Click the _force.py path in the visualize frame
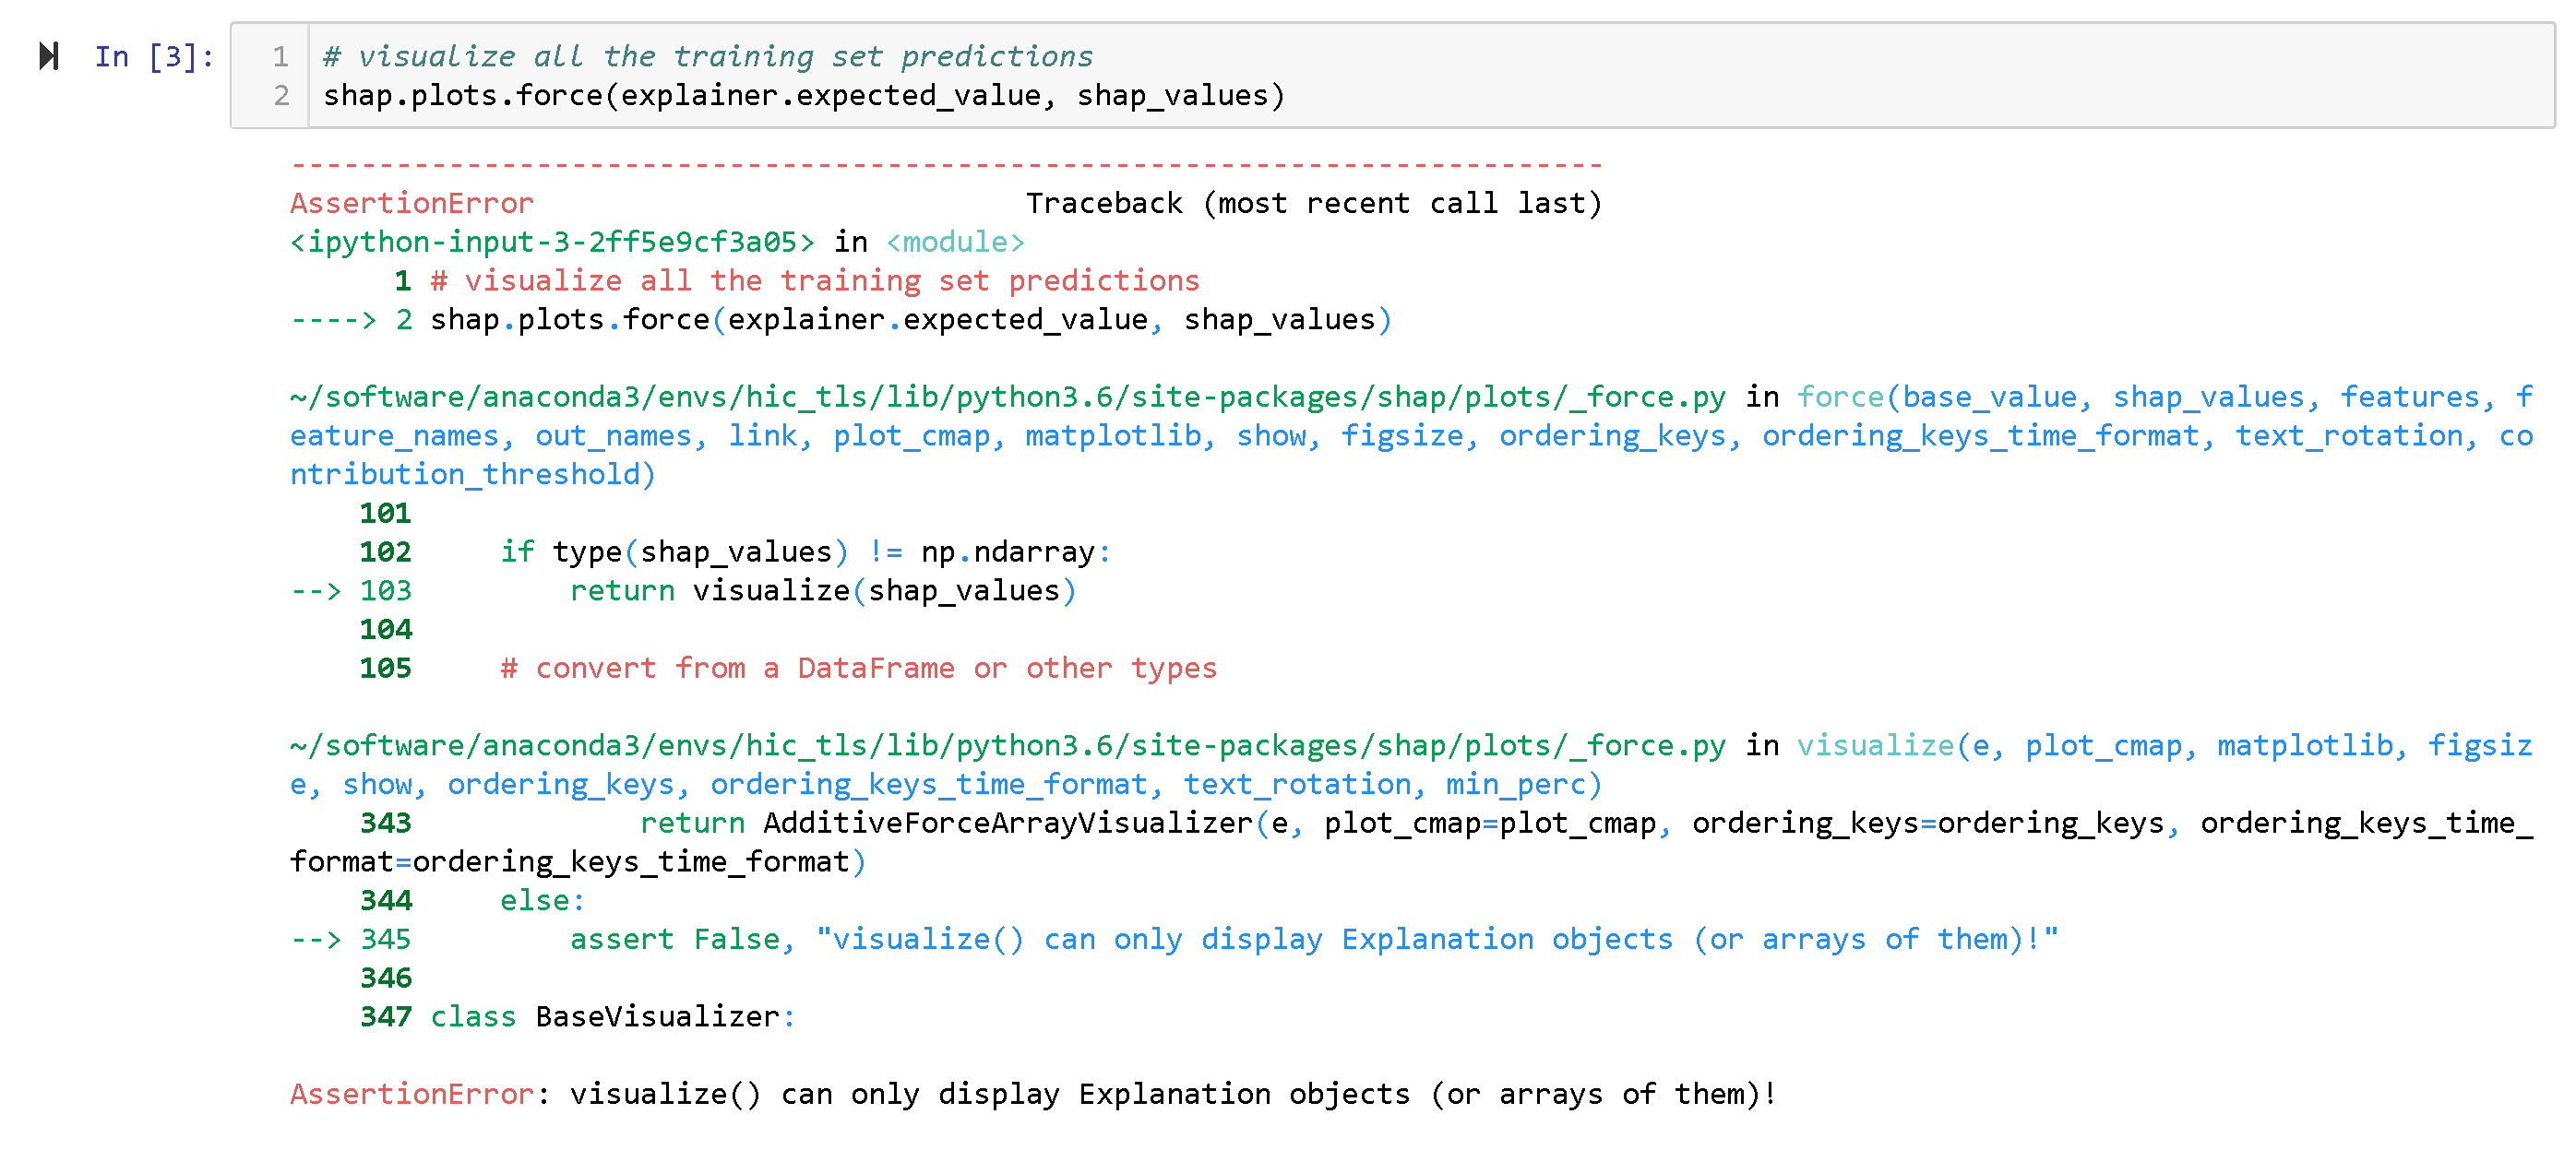2576x1150 pixels. (1000, 744)
